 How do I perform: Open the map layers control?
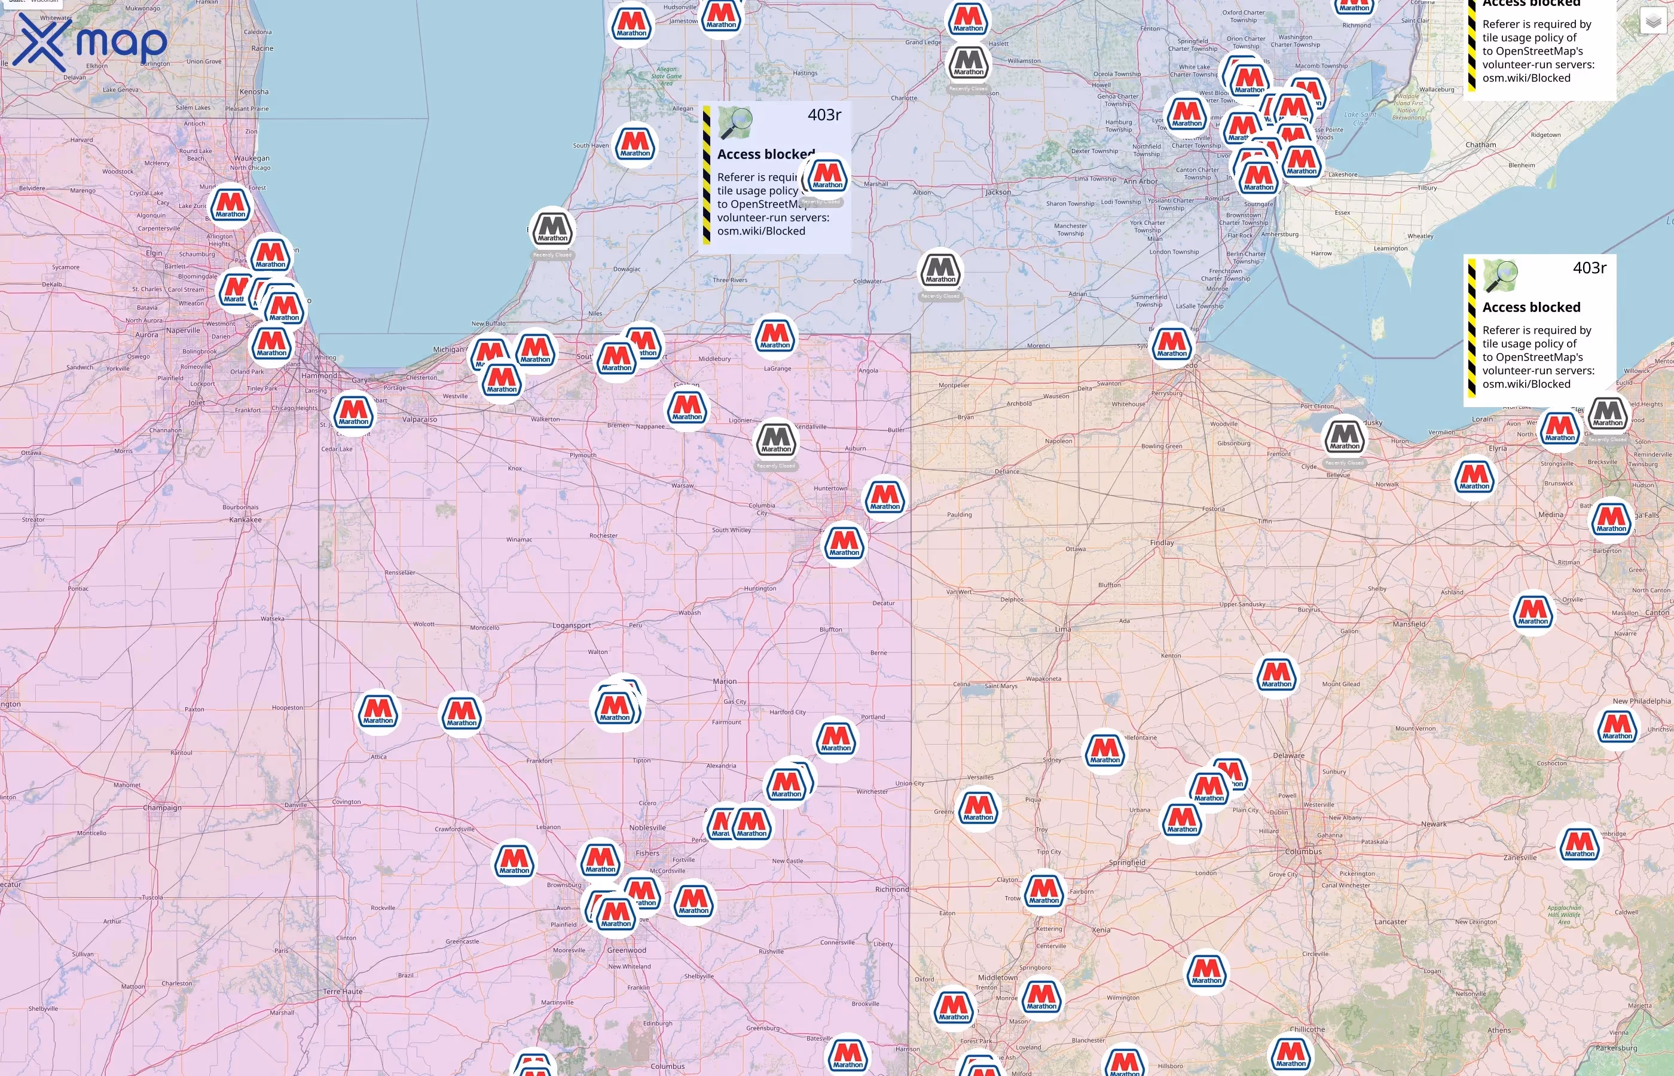pos(1653,21)
